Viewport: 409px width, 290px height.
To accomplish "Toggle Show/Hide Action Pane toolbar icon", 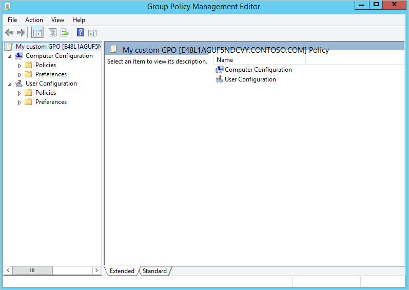I will coord(92,33).
